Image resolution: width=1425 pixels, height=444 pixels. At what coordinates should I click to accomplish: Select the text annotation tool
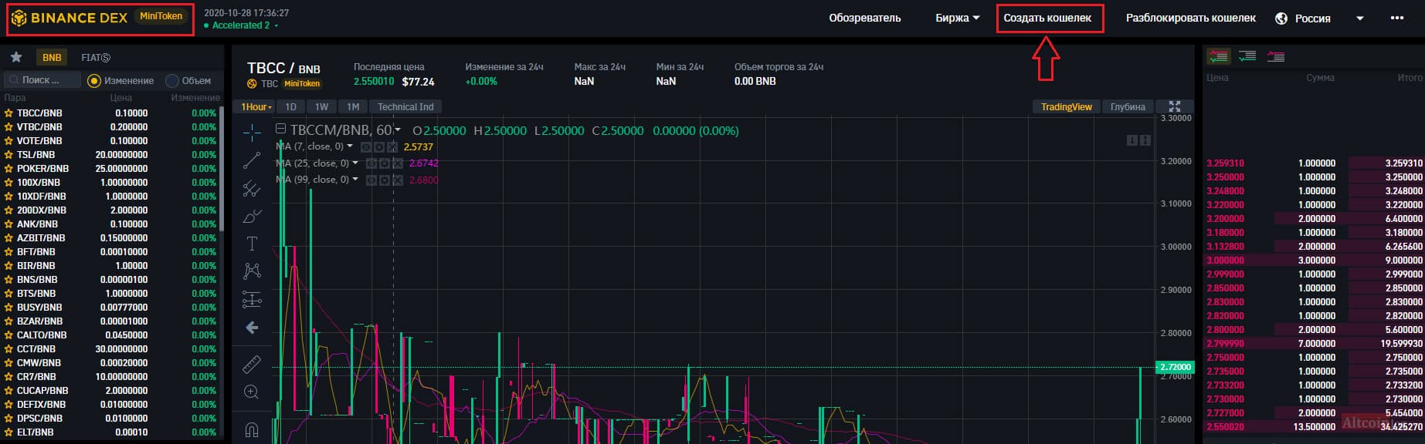pyautogui.click(x=252, y=244)
